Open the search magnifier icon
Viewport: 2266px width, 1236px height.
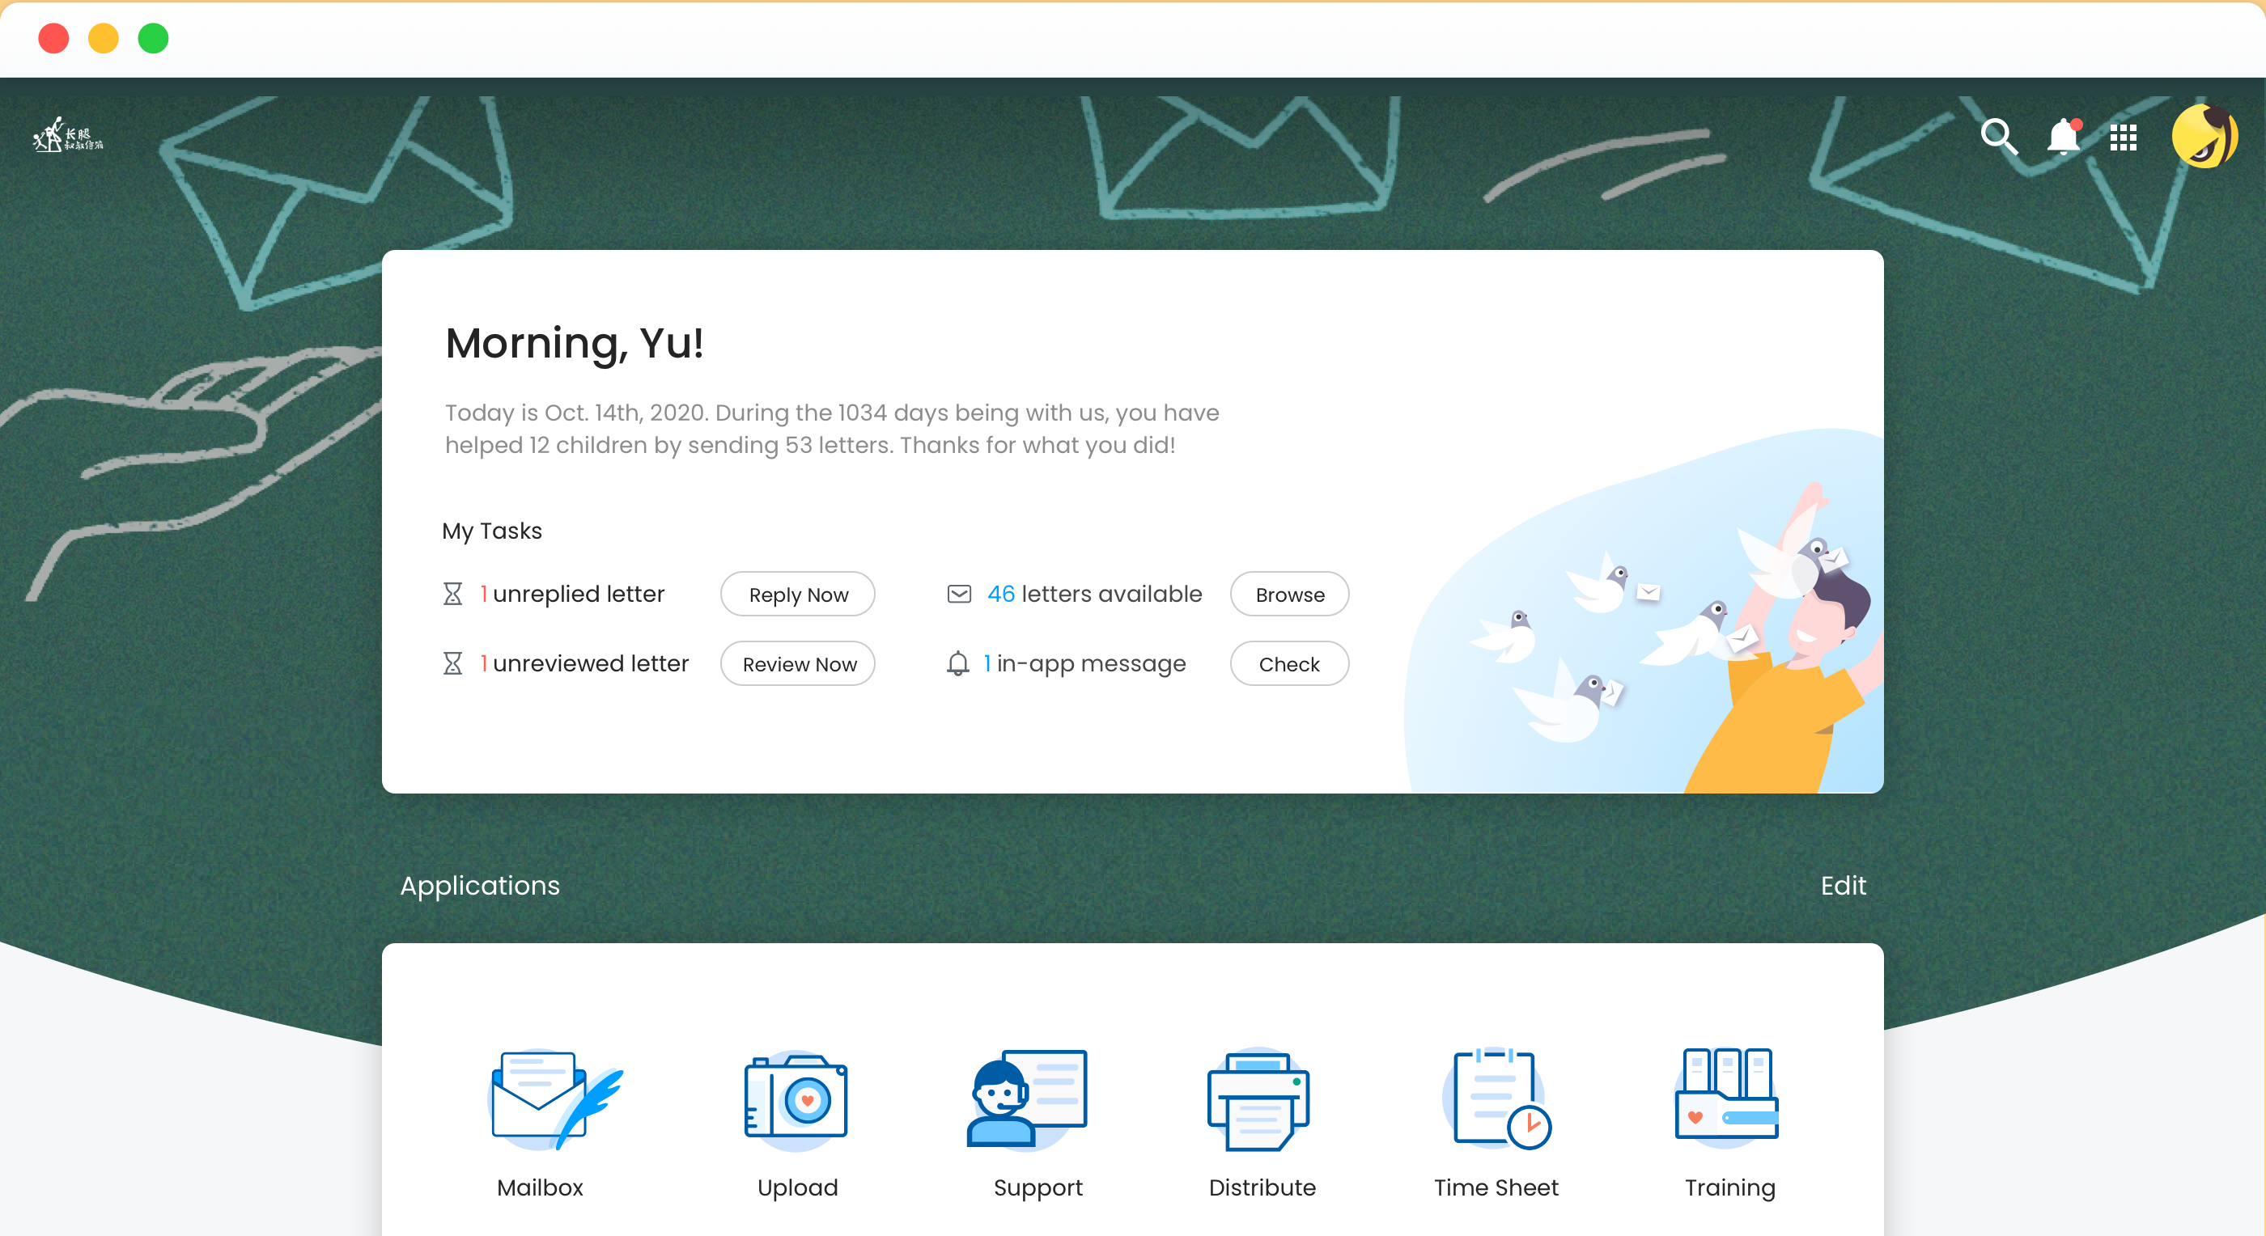pos(1999,138)
